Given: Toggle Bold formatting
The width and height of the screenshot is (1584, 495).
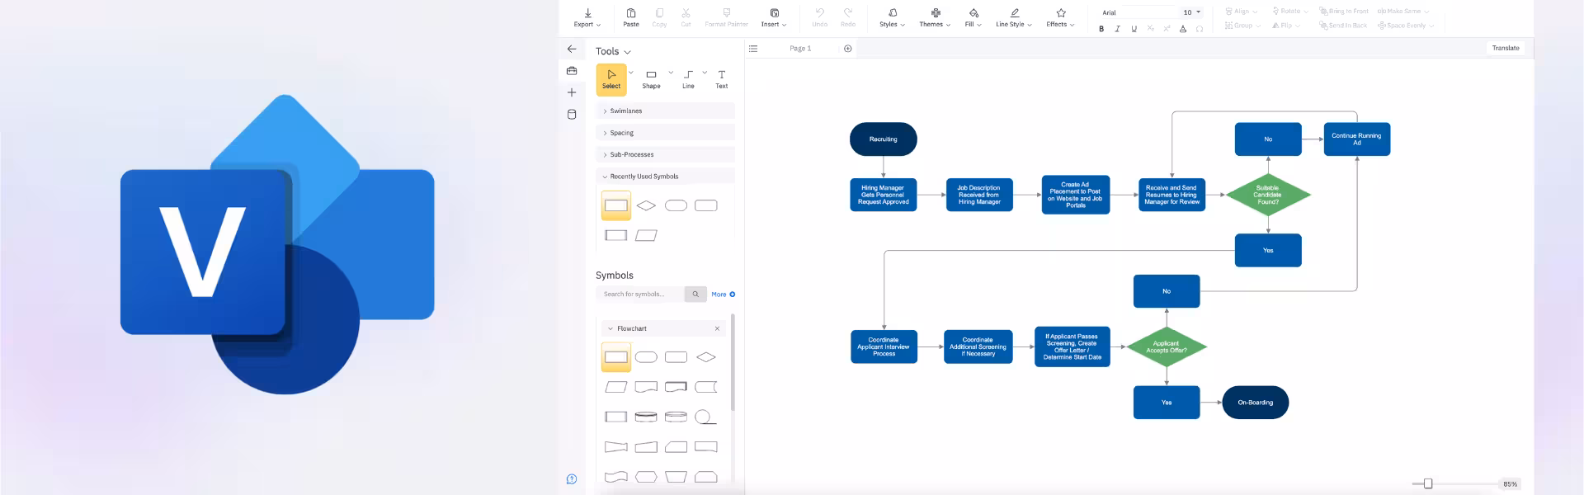Looking at the screenshot, I should [x=1101, y=29].
